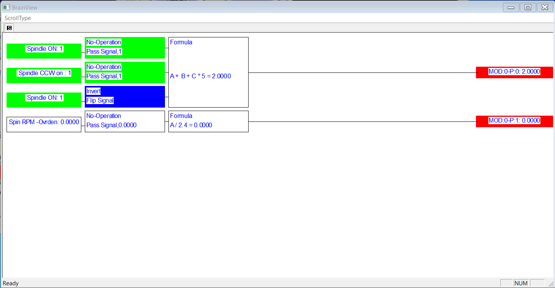Click the blue Invert operation block
The height and width of the screenshot is (288, 555).
click(125, 96)
